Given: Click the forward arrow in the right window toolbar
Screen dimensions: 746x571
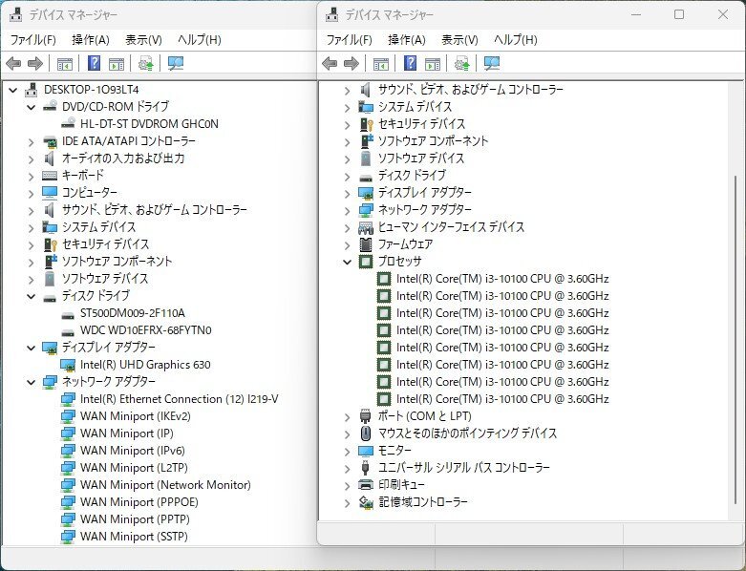Looking at the screenshot, I should point(352,64).
